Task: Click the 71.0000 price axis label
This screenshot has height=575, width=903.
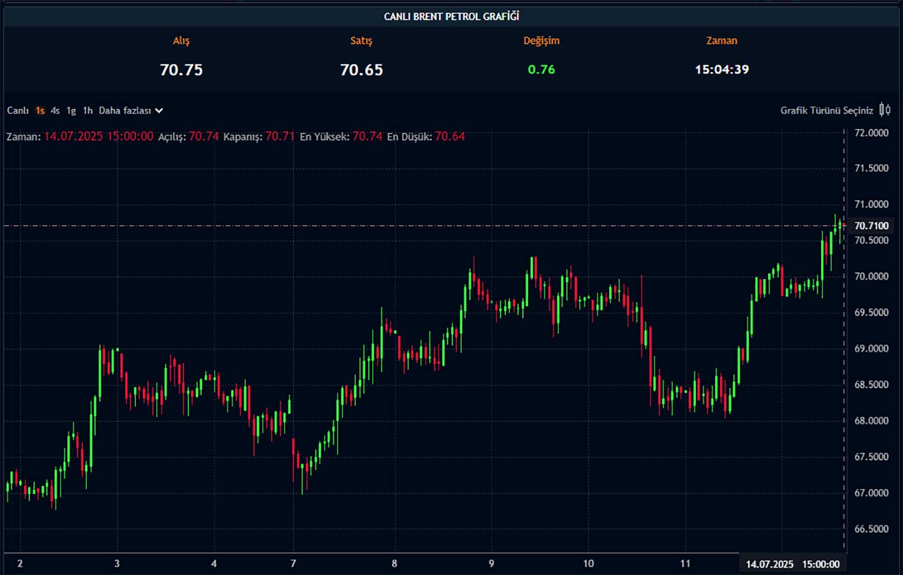Action: click(871, 204)
